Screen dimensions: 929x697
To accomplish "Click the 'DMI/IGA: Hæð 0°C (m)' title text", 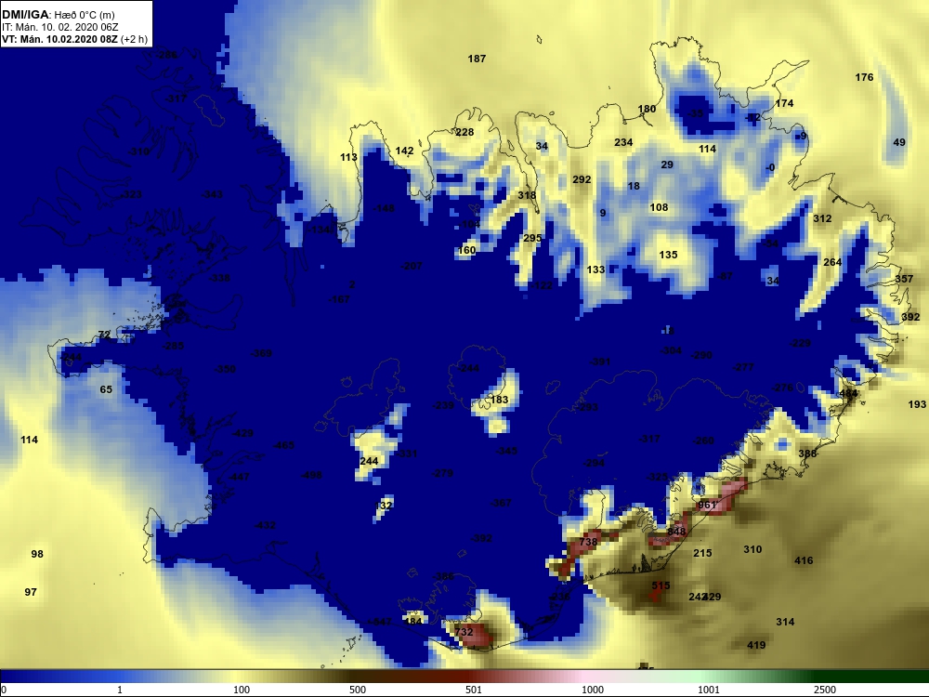I will [59, 16].
